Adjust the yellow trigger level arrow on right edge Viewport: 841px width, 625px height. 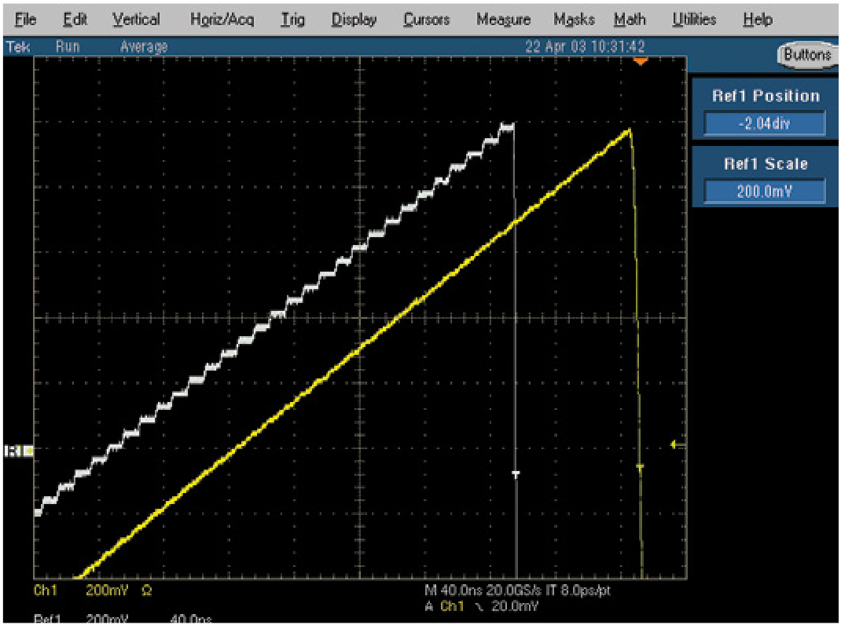pos(672,444)
